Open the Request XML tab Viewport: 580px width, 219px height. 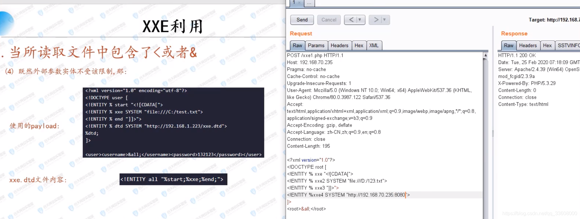point(374,46)
